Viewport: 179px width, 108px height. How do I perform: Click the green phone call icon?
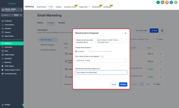coord(158,2)
